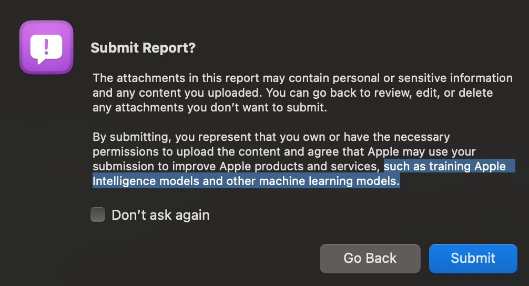Image resolution: width=529 pixels, height=286 pixels.
Task: Click the word "sensitive" in first paragraph
Action: [x=405, y=78]
